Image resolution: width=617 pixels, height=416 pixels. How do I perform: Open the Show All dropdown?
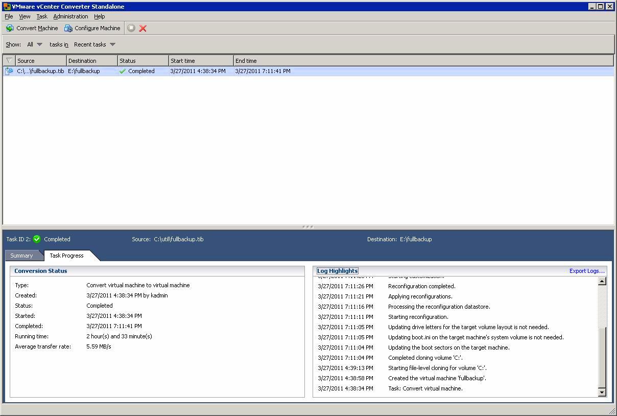pyautogui.click(x=35, y=44)
